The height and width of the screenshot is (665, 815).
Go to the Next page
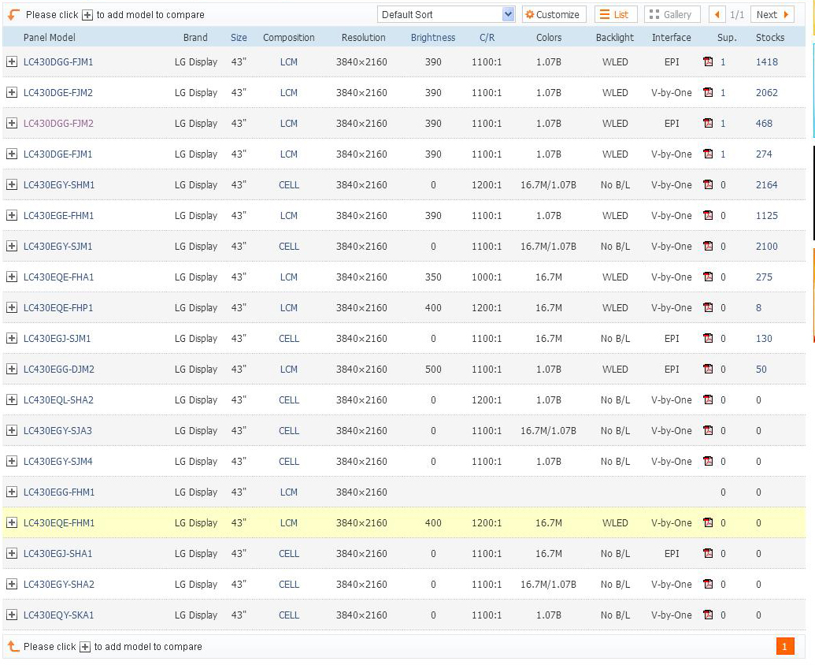coord(772,14)
